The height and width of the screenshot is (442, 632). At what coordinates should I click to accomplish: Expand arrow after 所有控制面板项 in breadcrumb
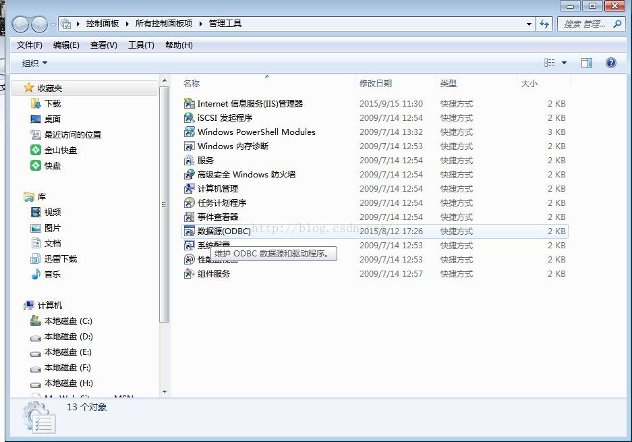200,24
